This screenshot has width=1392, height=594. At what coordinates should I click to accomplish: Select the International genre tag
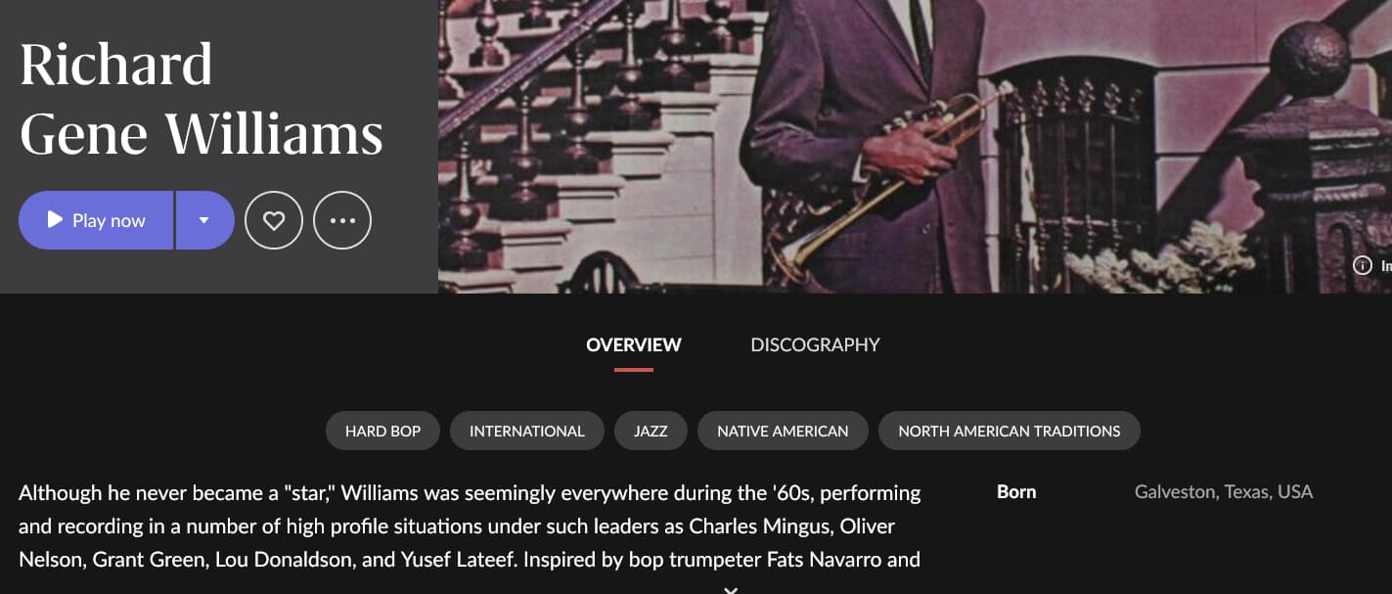(527, 431)
